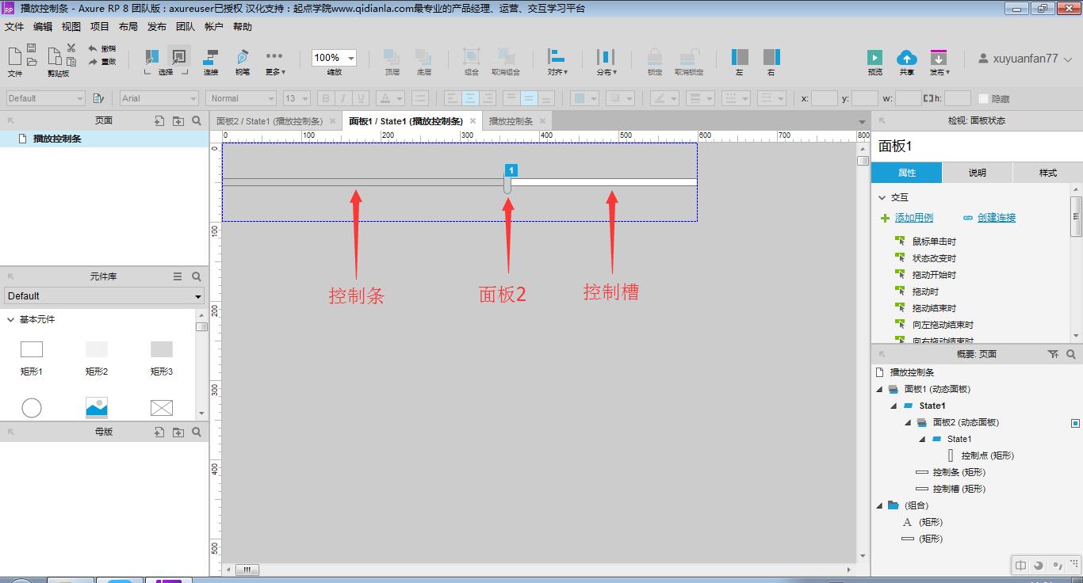Toggle Underline formatting button
Image resolution: width=1083 pixels, height=583 pixels.
361,98
